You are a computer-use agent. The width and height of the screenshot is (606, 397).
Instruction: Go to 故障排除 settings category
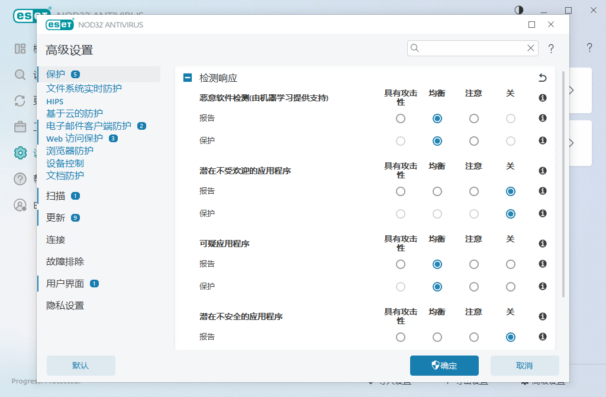(x=65, y=261)
